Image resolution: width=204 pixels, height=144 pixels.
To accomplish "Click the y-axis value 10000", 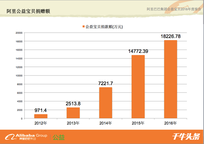I will pyautogui.click(x=19, y=76).
